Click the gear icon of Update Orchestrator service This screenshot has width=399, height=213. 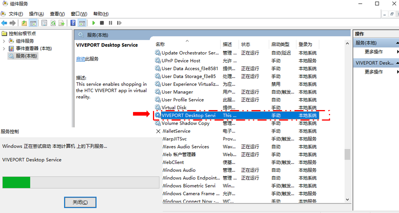coord(158,53)
